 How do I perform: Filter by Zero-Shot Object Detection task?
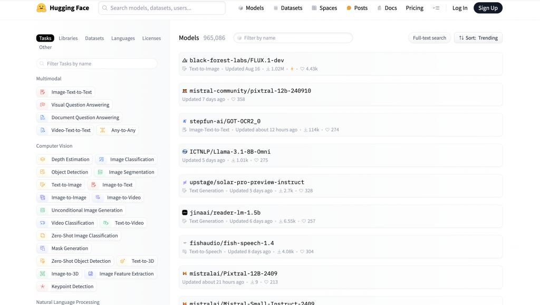pyautogui.click(x=75, y=261)
